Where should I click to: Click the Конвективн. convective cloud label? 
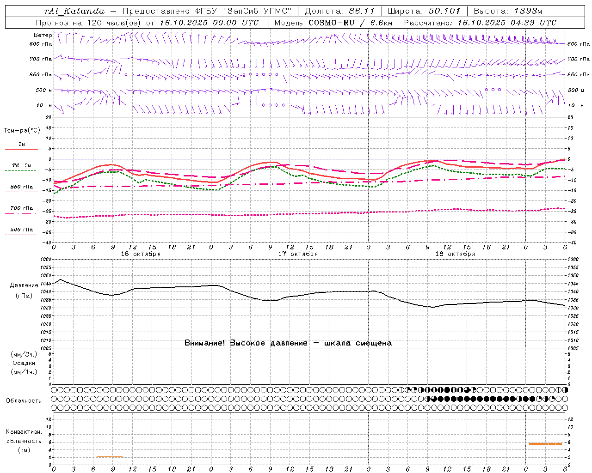pos(24,432)
